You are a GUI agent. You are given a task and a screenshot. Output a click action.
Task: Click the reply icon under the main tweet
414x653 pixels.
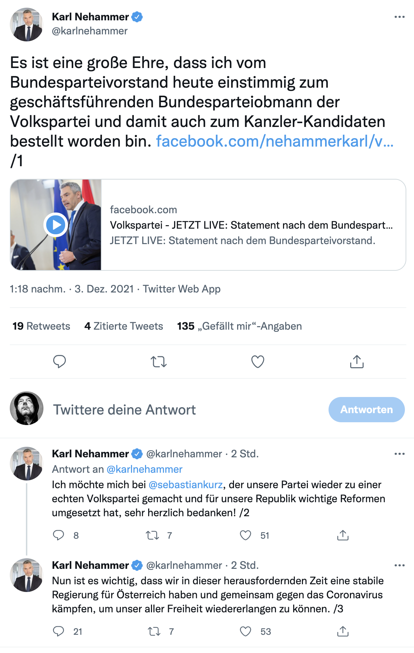click(60, 362)
